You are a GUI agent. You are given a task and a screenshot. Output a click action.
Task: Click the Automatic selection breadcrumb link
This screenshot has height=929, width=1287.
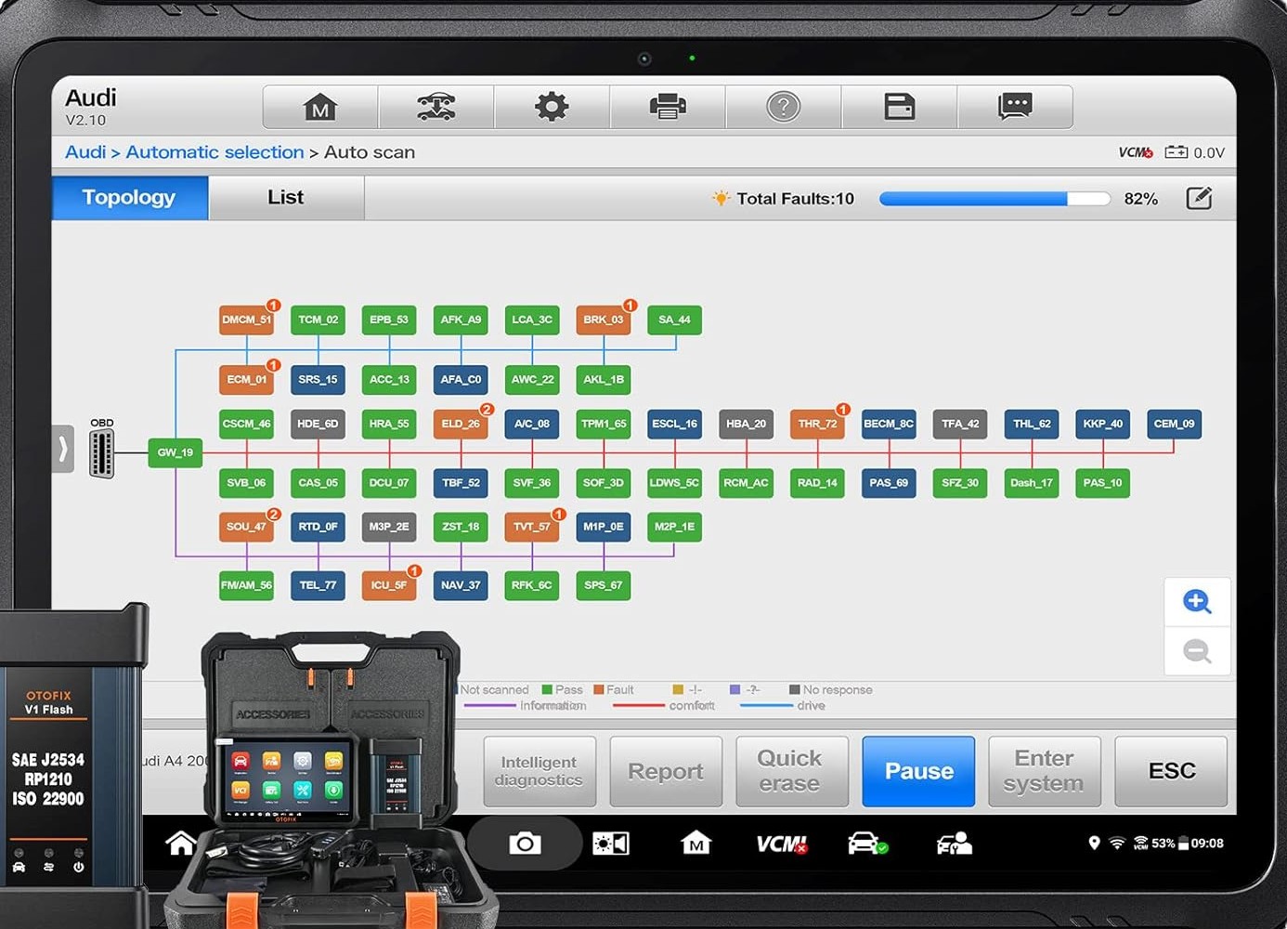pyautogui.click(x=214, y=152)
